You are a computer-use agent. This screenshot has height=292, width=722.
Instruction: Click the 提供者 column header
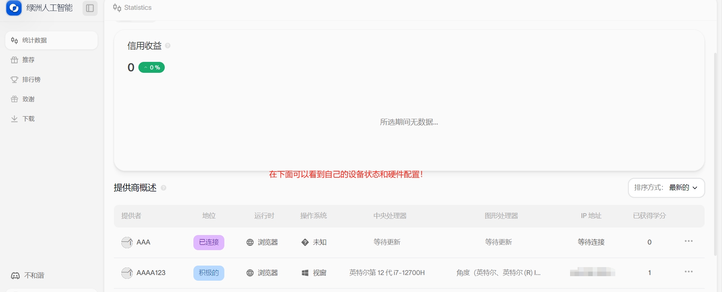pos(131,216)
